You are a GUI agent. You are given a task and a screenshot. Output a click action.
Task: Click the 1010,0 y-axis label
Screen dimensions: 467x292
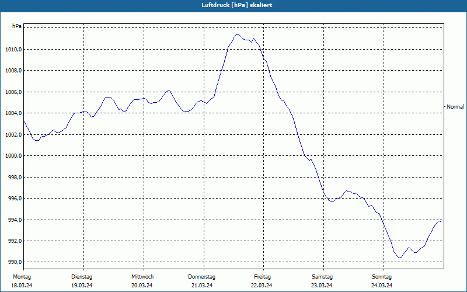(13, 50)
